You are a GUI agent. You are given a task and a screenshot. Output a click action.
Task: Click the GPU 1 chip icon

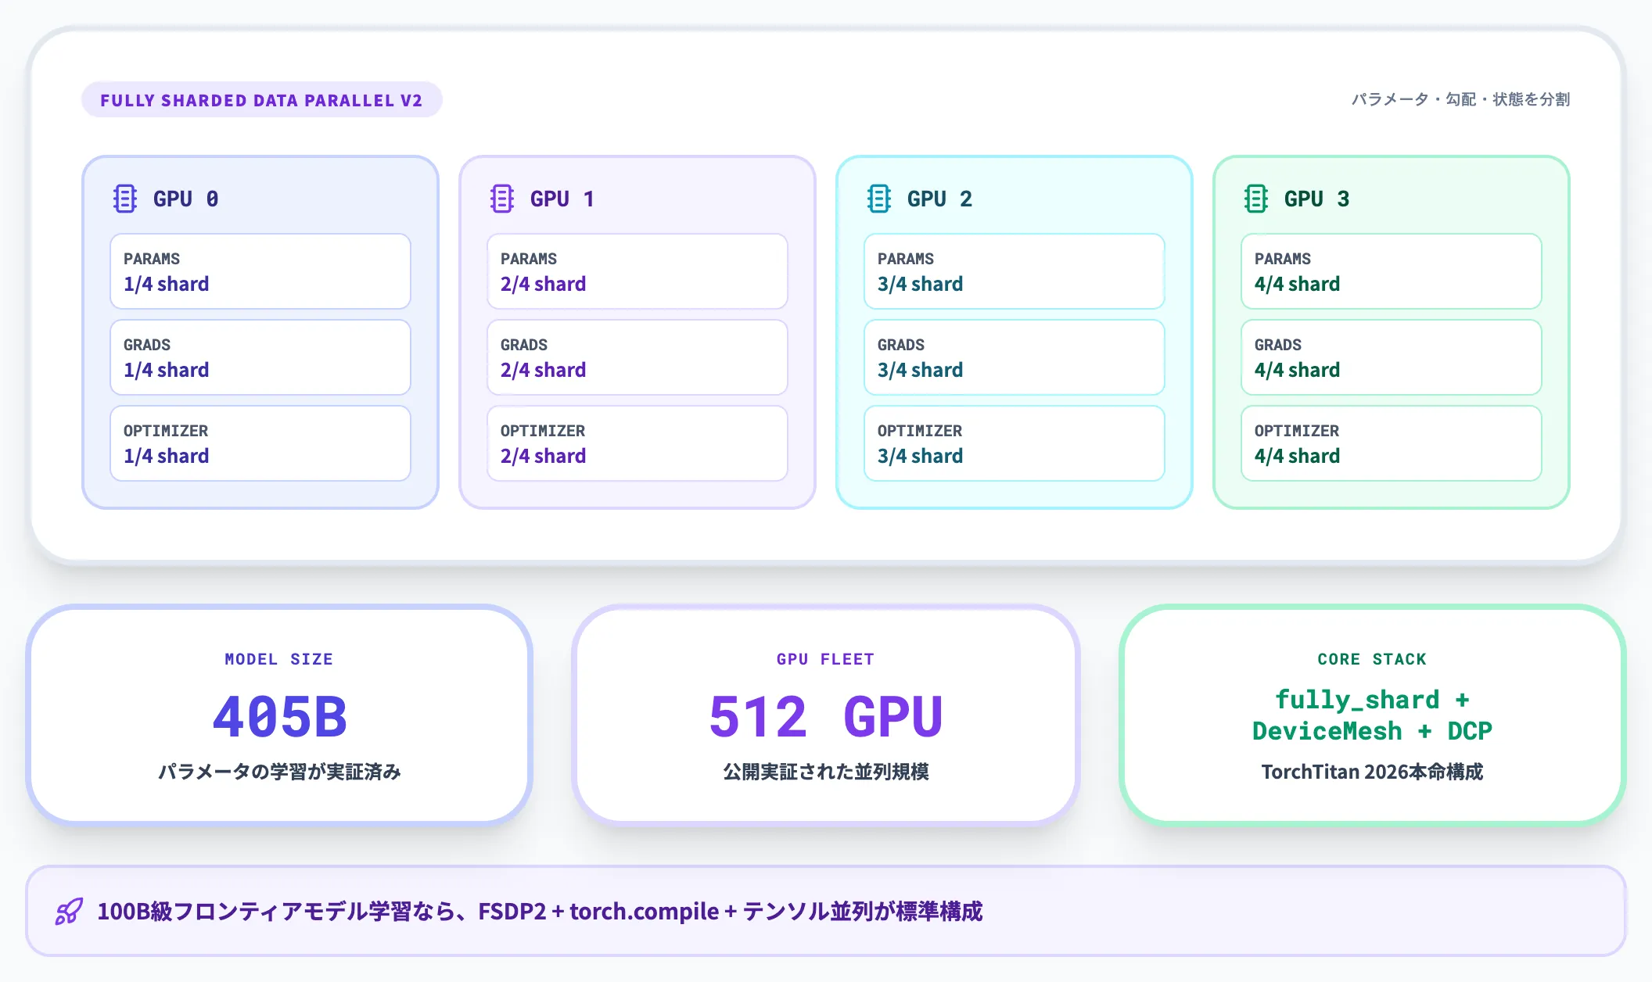coord(502,199)
